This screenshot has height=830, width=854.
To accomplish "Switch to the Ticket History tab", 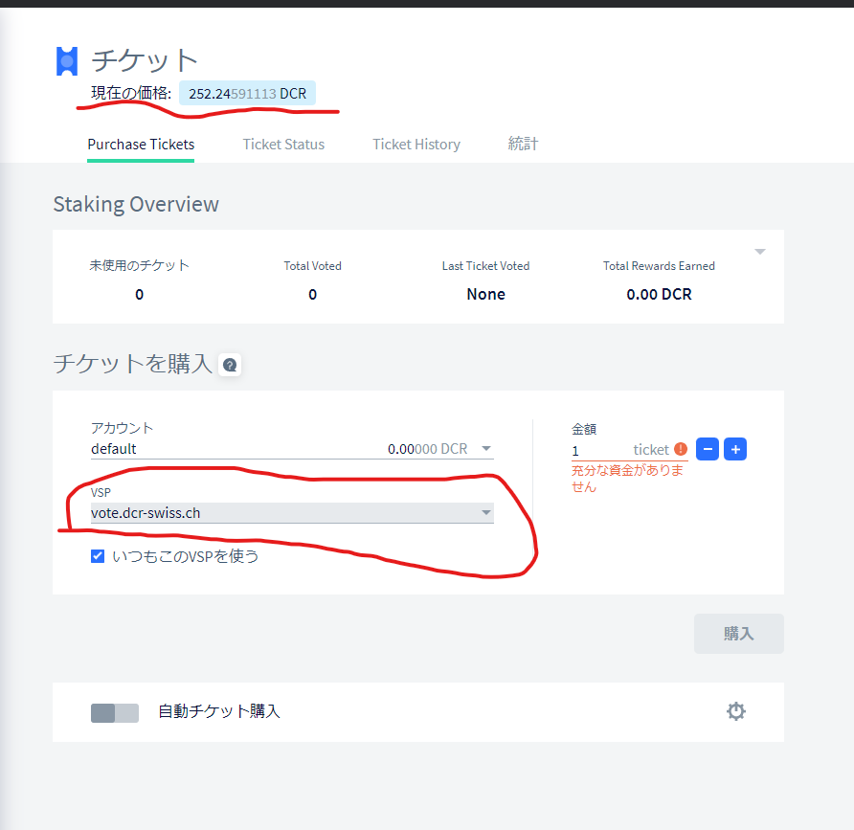I will (416, 145).
